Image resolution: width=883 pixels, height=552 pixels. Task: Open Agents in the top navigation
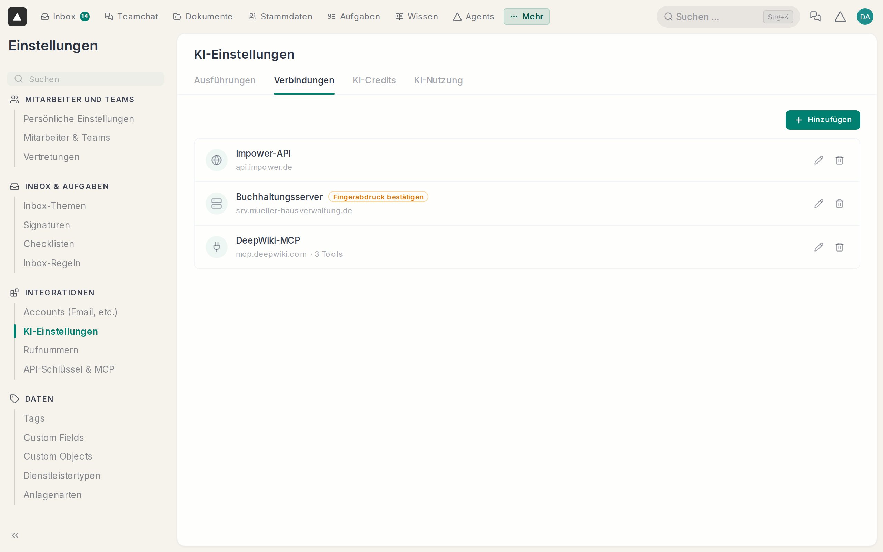coord(473,17)
